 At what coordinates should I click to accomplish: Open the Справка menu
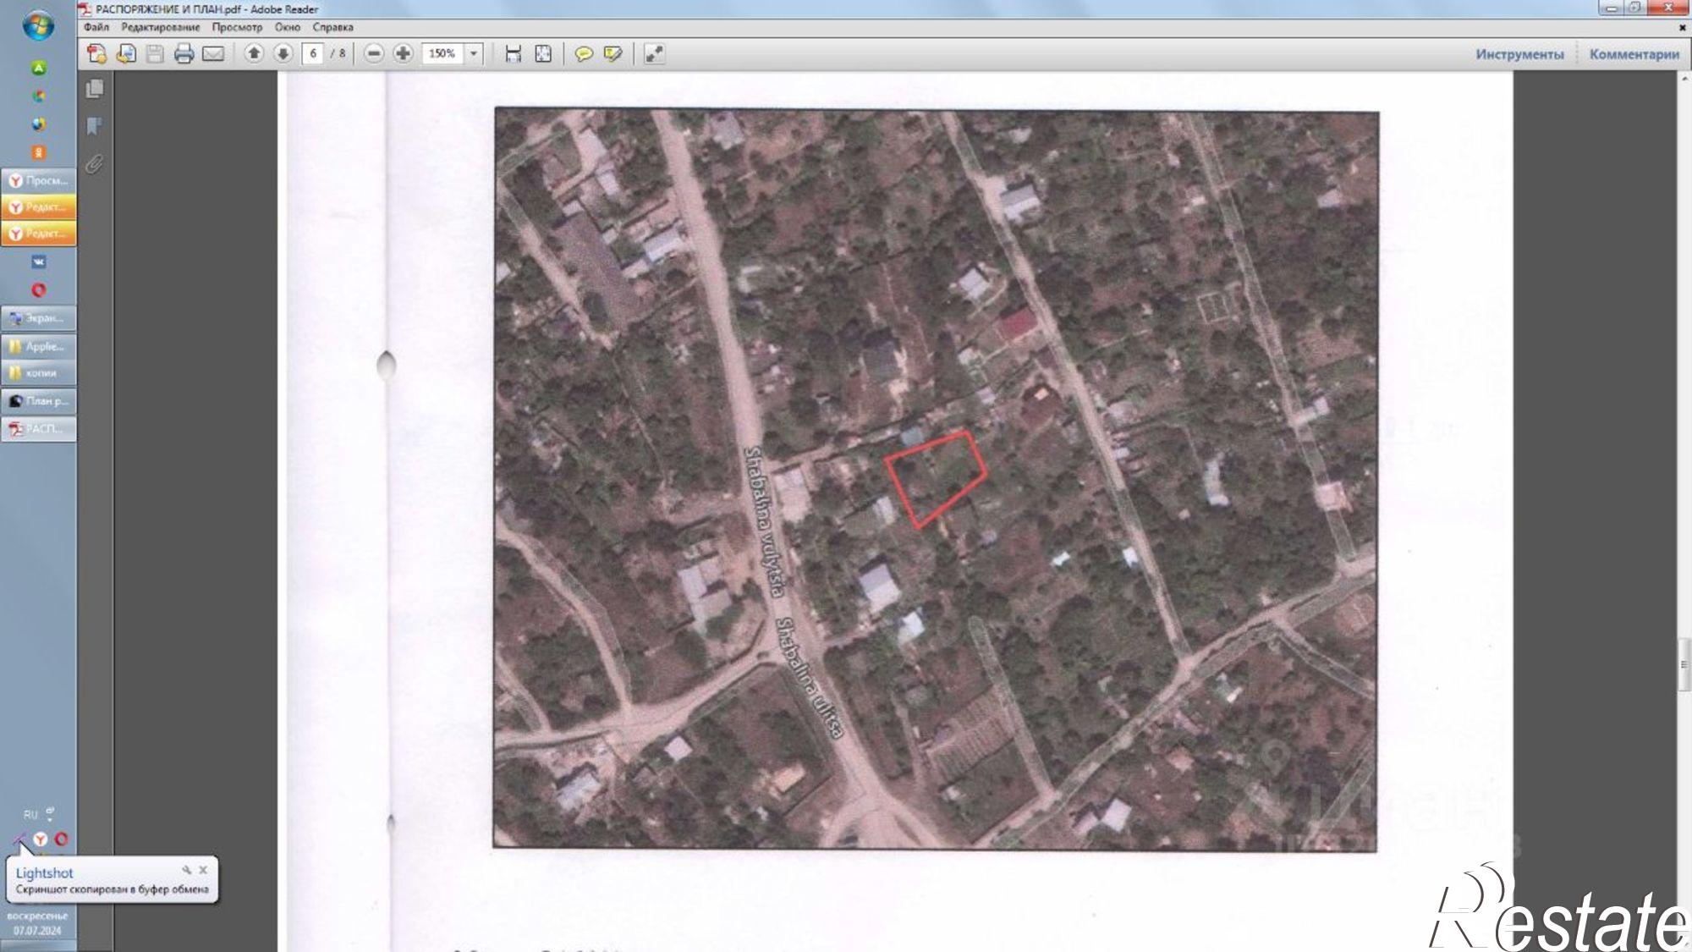[x=332, y=27]
